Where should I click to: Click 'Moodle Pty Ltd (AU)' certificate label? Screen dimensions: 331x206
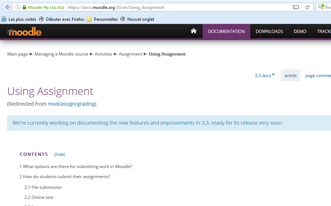pos(46,8)
